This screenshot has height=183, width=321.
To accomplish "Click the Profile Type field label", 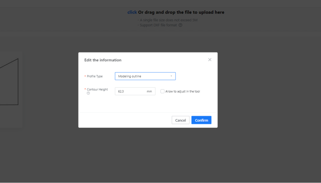I will tap(95, 76).
